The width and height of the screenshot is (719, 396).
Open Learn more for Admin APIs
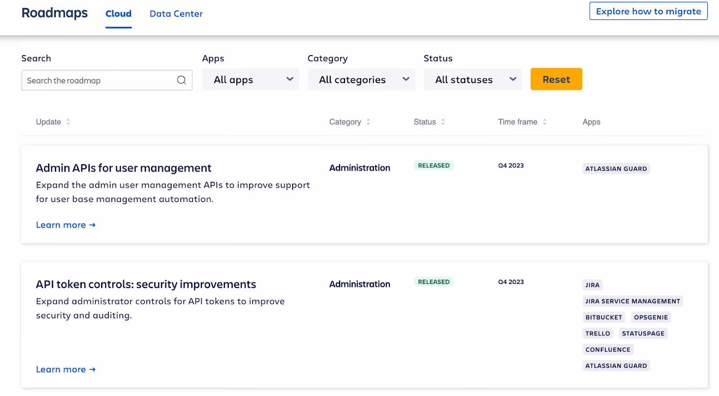pos(66,225)
